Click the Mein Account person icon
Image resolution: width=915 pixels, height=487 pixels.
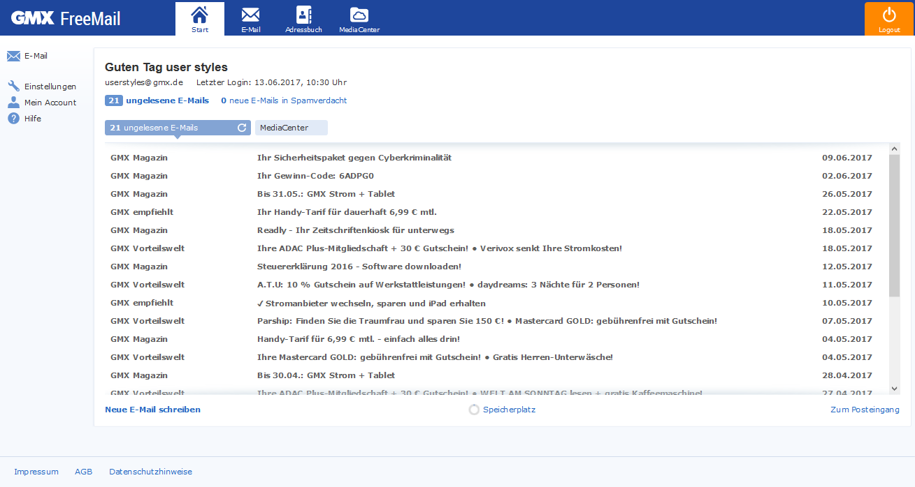click(x=13, y=103)
